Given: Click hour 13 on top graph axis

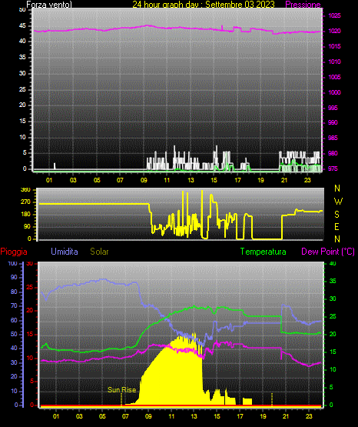Looking at the screenshot, I should click(191, 180).
